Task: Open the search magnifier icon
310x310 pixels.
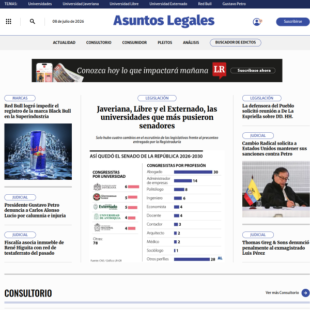Action: click(33, 21)
